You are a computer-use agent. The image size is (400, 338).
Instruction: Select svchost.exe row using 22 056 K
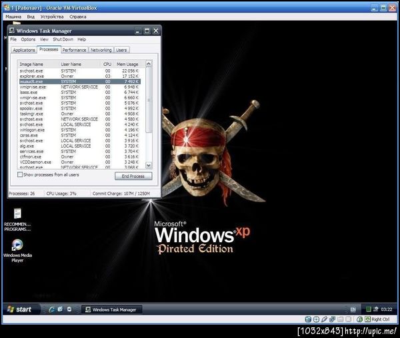pos(79,71)
